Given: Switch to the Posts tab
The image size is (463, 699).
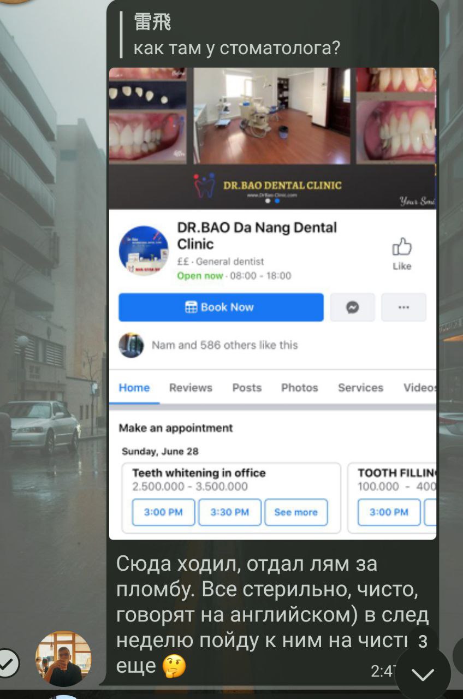Looking at the screenshot, I should pyautogui.click(x=247, y=388).
